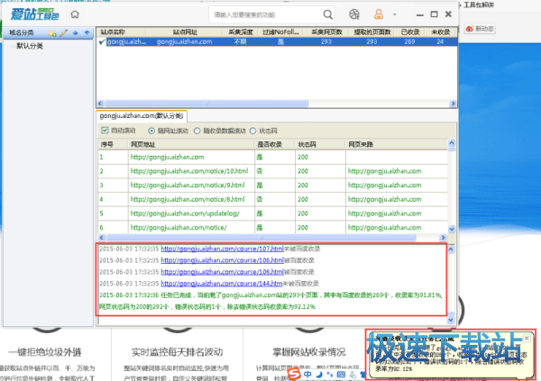Sort by 采集深度 column header
Image resolution: width=541 pixels, height=381 pixels.
[241, 32]
